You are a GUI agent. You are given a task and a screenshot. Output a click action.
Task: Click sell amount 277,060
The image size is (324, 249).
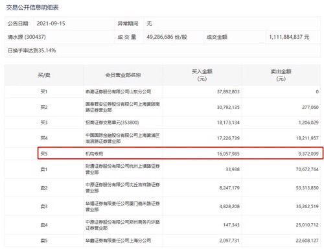click(x=310, y=107)
